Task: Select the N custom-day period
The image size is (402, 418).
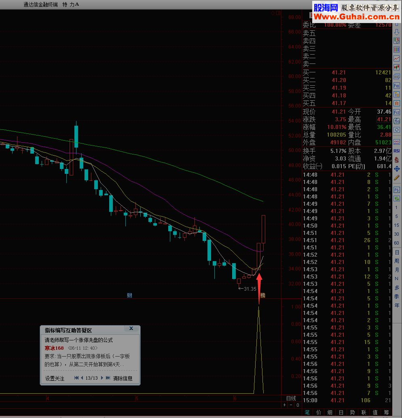Action: [396, 279]
